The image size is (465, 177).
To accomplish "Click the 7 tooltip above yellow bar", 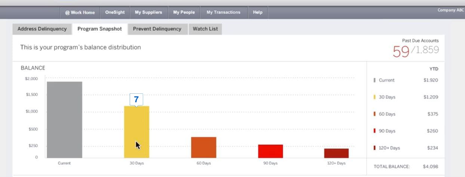I will pyautogui.click(x=136, y=99).
